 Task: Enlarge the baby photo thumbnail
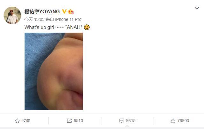(54, 71)
